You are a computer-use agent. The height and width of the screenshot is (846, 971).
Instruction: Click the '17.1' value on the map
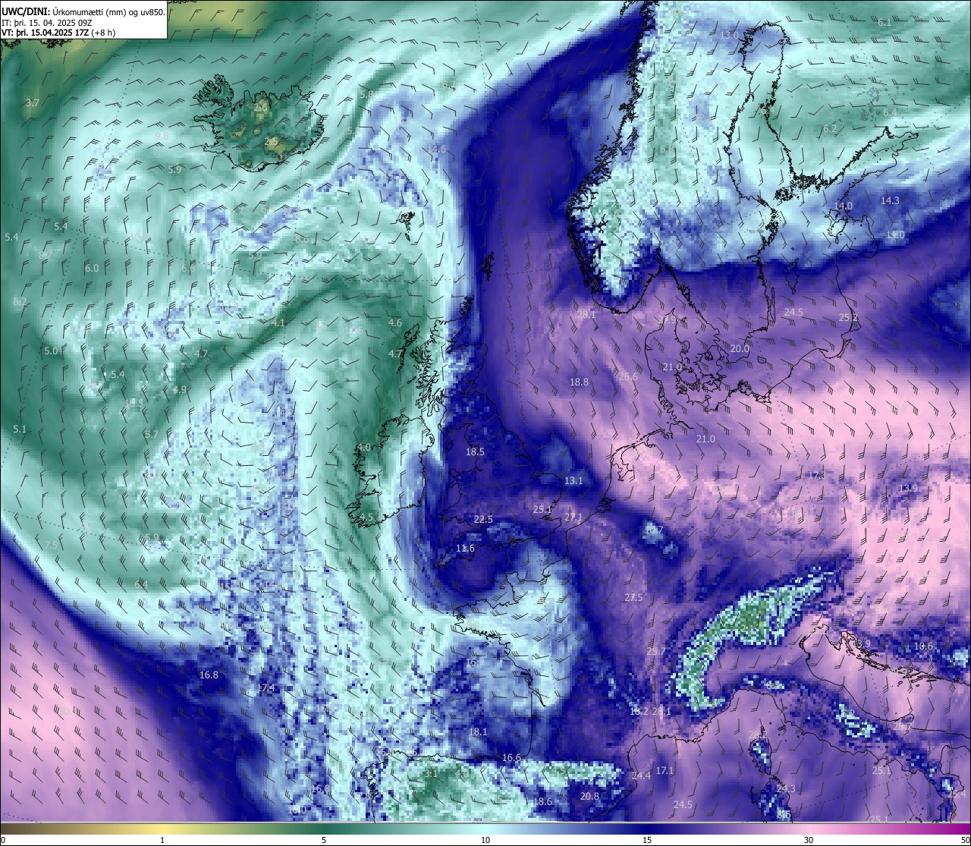coord(665,771)
